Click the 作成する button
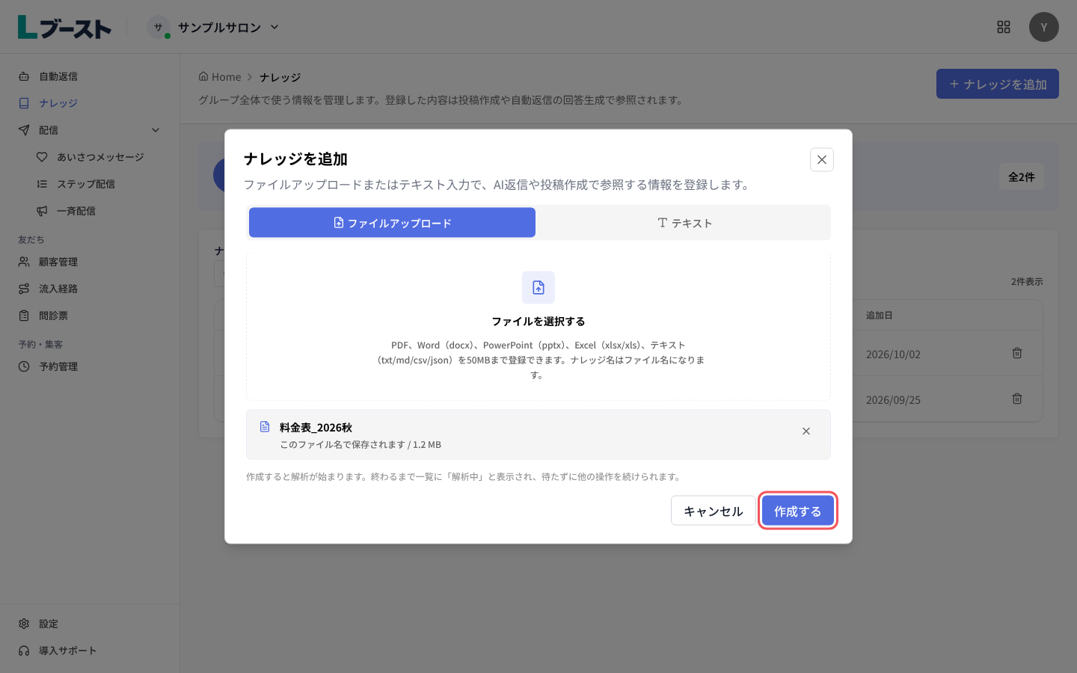 click(797, 511)
